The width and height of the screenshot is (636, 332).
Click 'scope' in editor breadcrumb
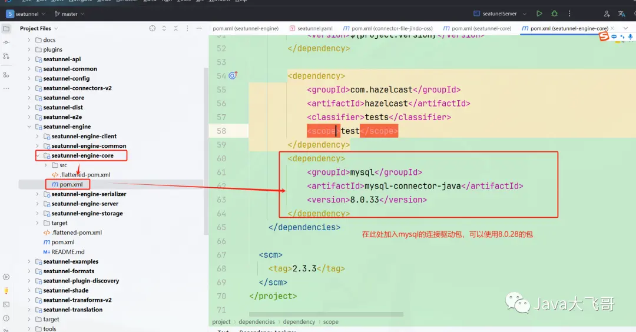click(x=330, y=321)
